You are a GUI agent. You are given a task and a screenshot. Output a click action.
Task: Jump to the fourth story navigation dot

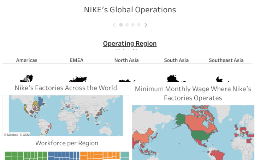click(x=138, y=25)
